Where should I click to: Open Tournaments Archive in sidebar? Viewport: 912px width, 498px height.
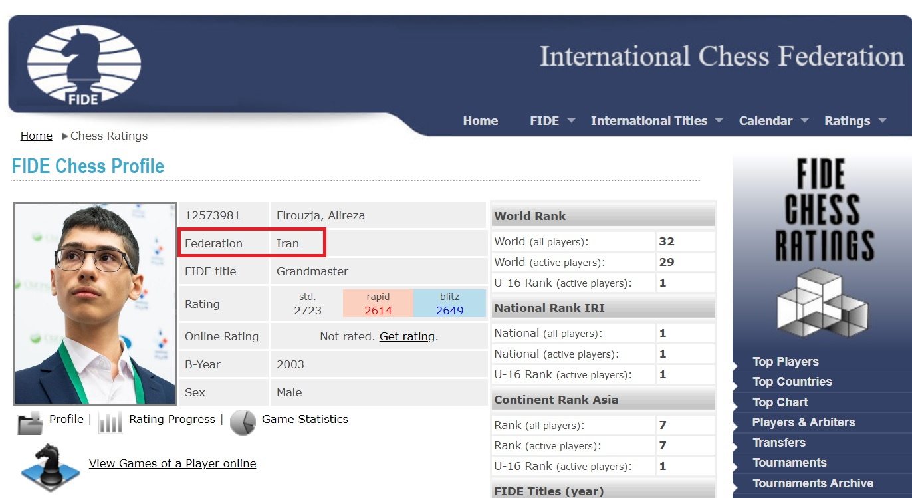click(x=812, y=483)
